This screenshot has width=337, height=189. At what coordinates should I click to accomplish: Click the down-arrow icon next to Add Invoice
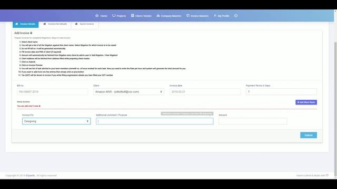31,33
